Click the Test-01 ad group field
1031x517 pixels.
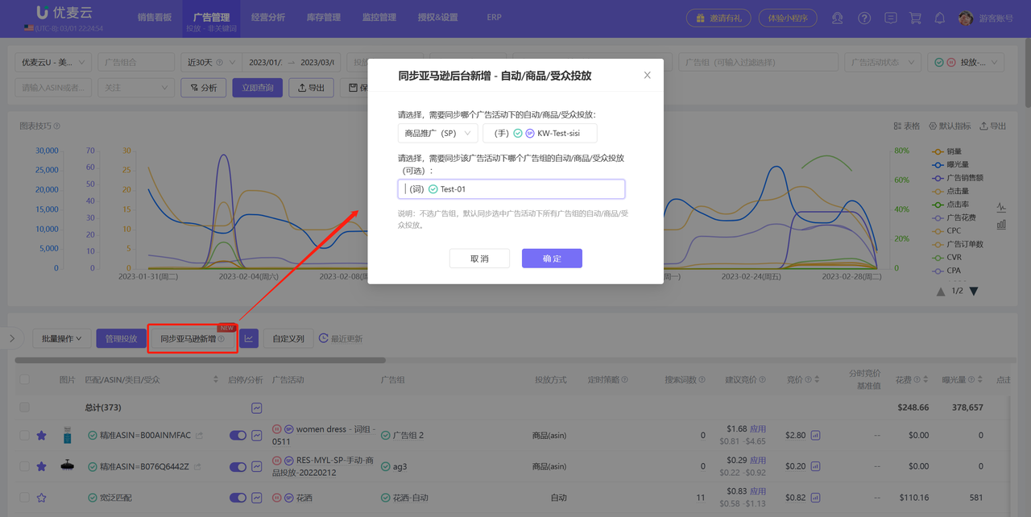[x=511, y=189]
